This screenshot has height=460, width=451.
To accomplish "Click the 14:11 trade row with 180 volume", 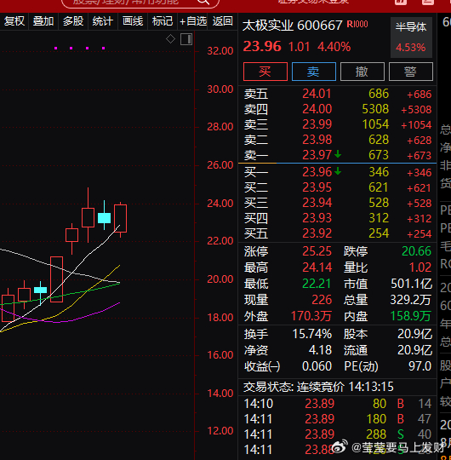I will [338, 419].
